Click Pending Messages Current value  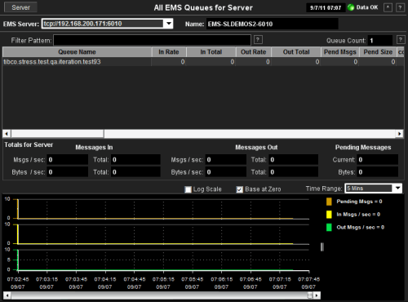click(x=378, y=160)
